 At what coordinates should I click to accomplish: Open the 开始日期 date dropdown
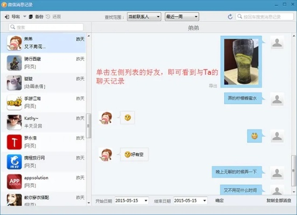tap(146, 200)
